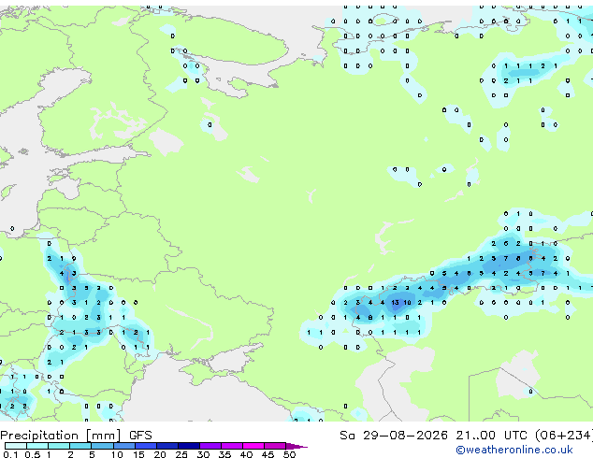This screenshot has height=458, width=593.
Task: Click the legend scale label '0.5'
Action: [32, 454]
